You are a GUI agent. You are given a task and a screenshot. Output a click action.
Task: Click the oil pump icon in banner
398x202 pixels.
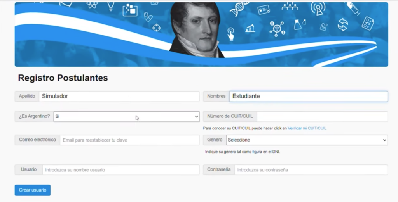(250, 28)
